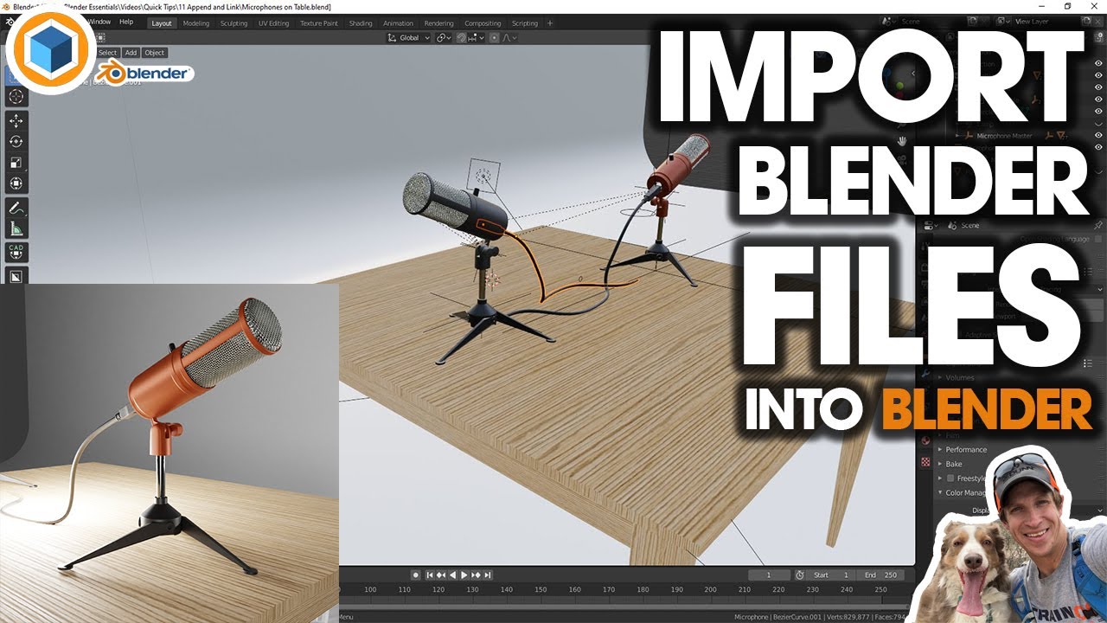Select the combined Transform tool

pyautogui.click(x=16, y=183)
